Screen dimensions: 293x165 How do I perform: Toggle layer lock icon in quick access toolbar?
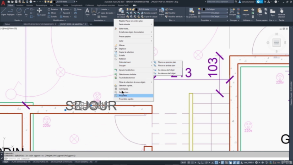pos(51,2)
